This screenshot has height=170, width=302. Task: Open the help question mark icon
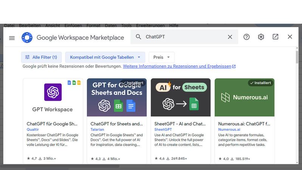coord(246,37)
